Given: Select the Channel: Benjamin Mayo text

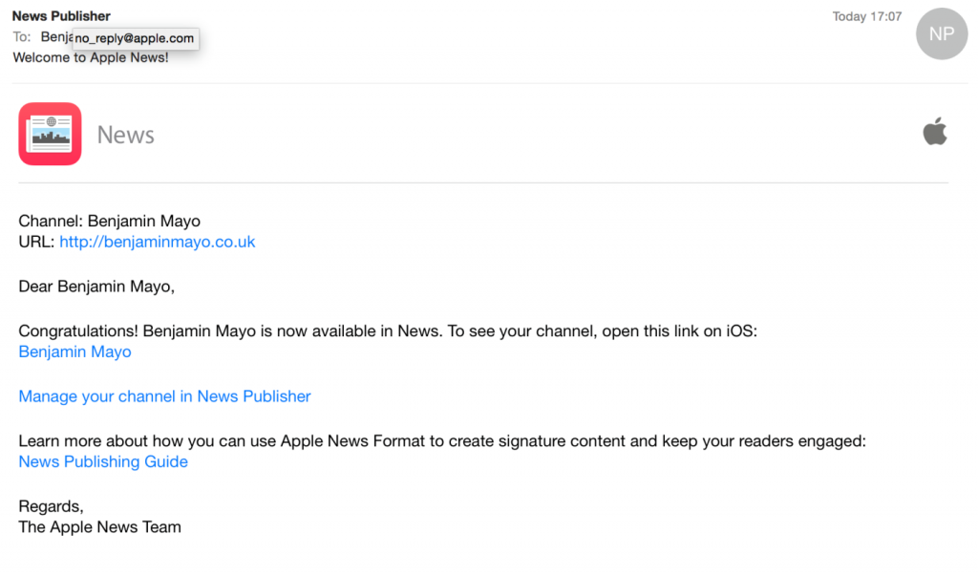Looking at the screenshot, I should pos(109,221).
